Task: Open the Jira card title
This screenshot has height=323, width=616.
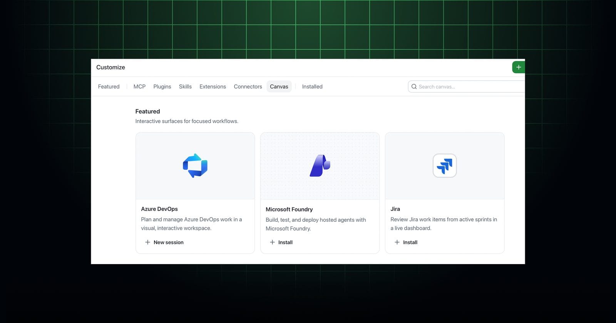Action: [395, 209]
